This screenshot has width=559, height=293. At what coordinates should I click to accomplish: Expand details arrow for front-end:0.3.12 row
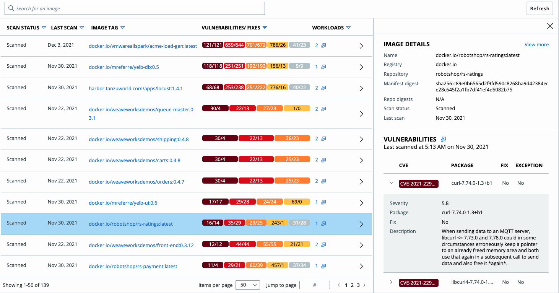click(x=361, y=245)
